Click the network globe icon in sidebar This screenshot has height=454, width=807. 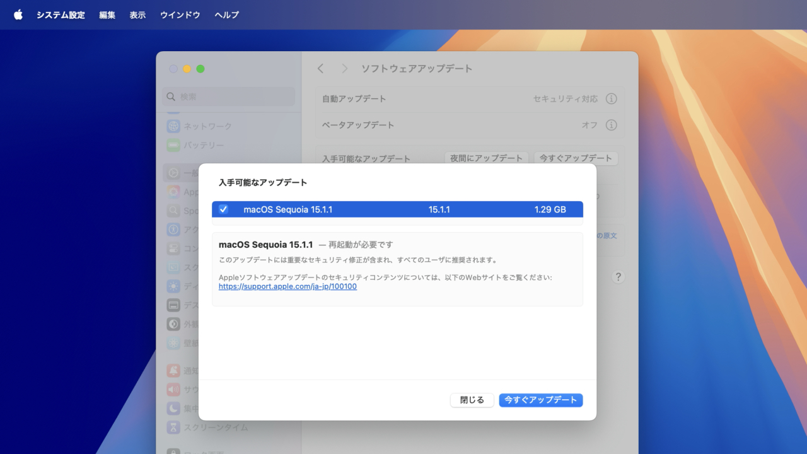[x=173, y=126]
